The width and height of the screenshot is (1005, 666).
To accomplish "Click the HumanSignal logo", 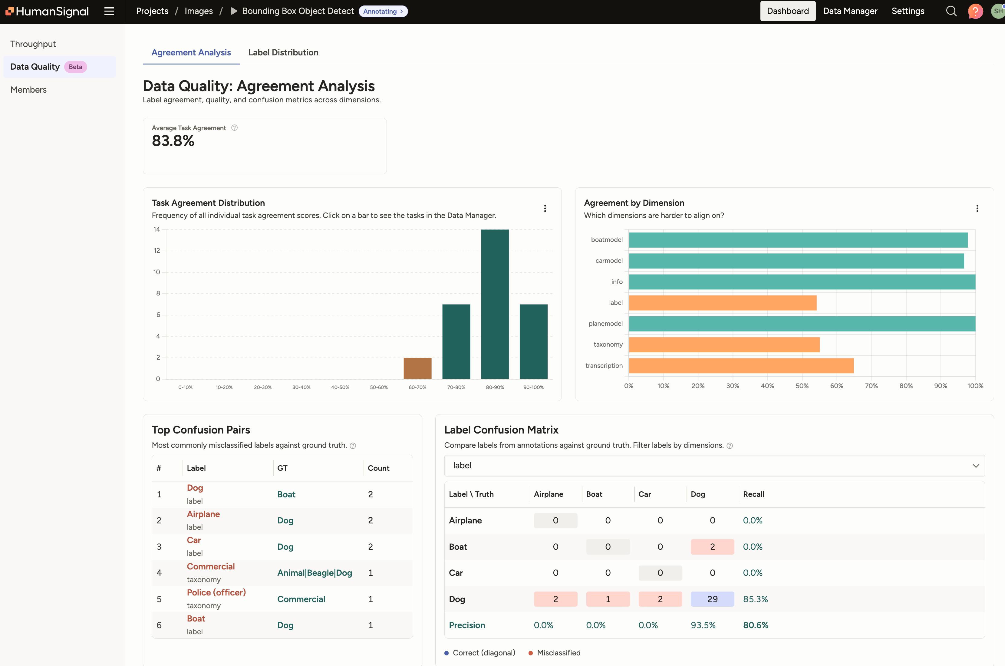I will [x=47, y=12].
